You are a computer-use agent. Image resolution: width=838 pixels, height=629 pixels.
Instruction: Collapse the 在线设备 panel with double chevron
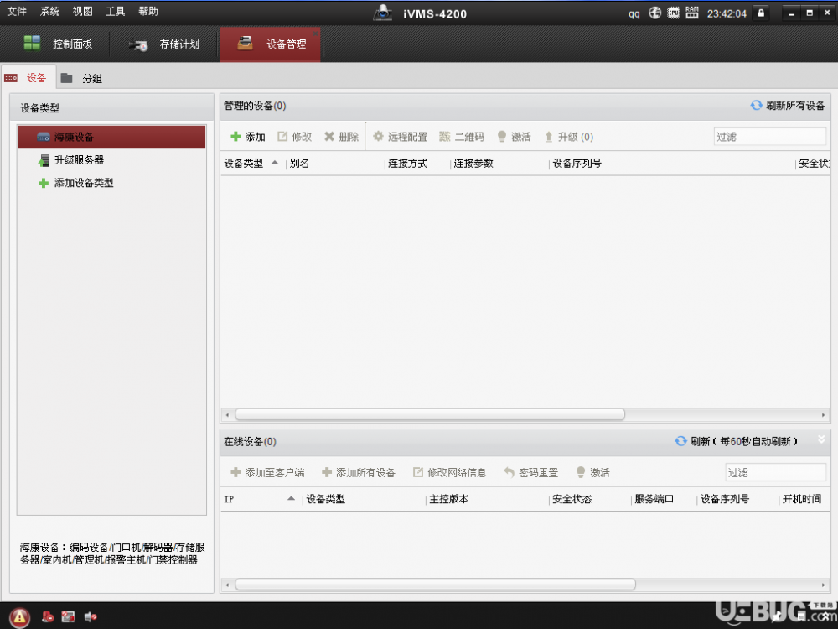coord(821,439)
